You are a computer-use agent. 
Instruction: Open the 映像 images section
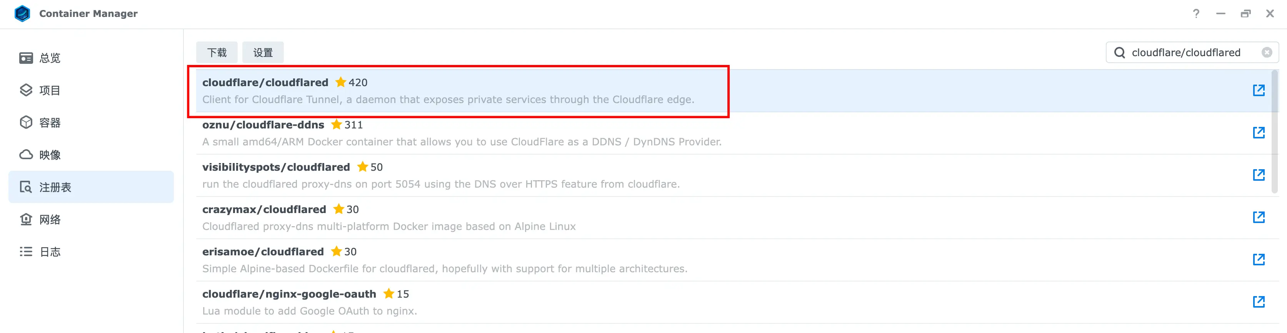coord(50,155)
